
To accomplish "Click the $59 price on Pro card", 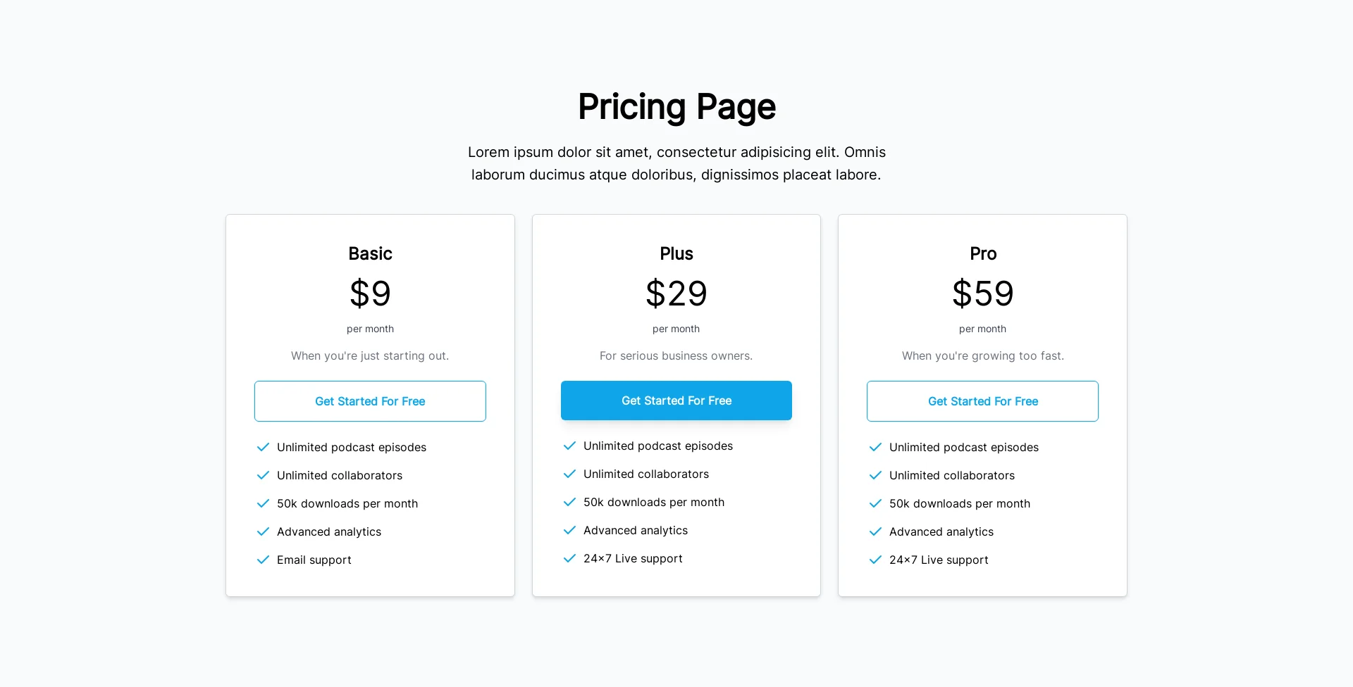I will (x=983, y=294).
